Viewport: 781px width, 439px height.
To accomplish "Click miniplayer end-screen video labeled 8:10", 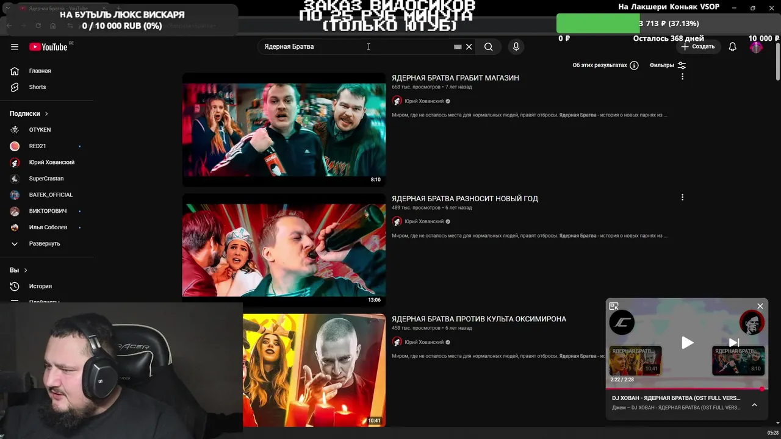I will pyautogui.click(x=738, y=360).
